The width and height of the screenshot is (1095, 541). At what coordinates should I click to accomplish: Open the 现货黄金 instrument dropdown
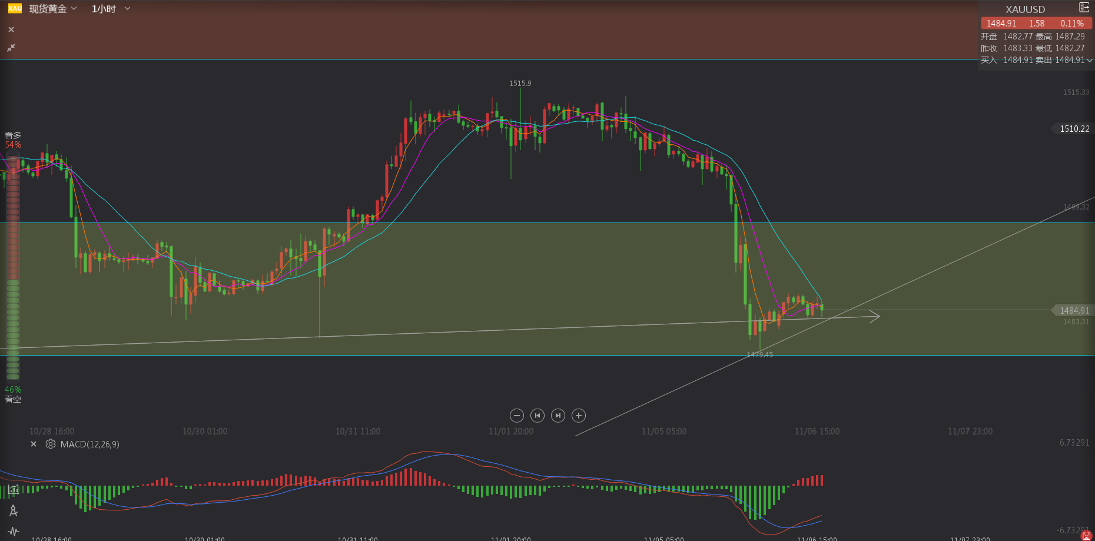(x=53, y=9)
